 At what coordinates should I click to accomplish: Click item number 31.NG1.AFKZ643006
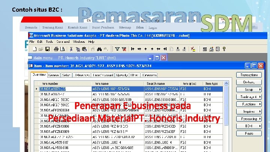point(65,126)
